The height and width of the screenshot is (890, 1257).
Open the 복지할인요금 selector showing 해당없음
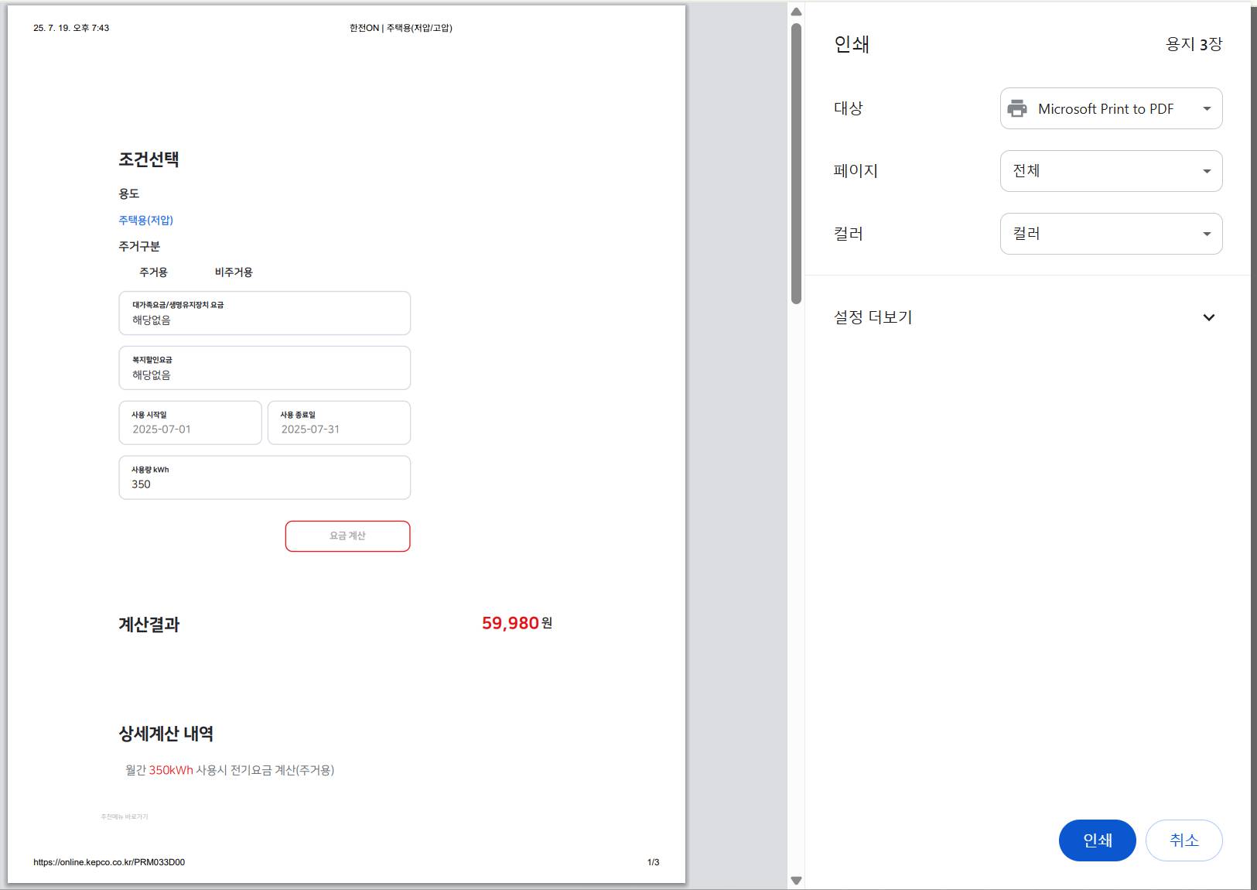click(x=265, y=368)
